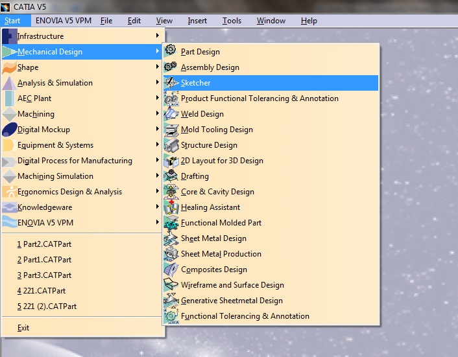458x357 pixels.
Task: Click the CATIA V5 title bar icon
Action: 5,6
